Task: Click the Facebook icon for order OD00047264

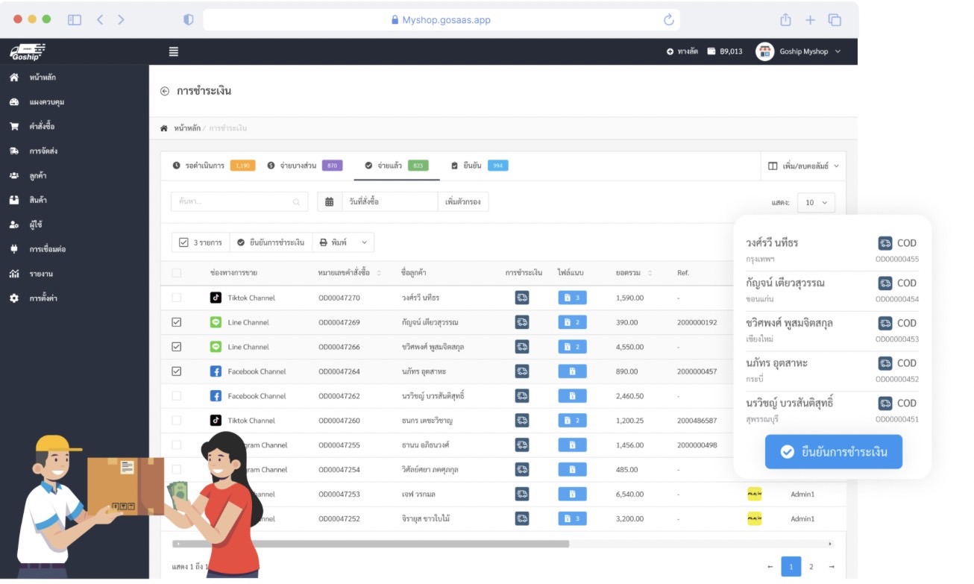Action: [216, 371]
